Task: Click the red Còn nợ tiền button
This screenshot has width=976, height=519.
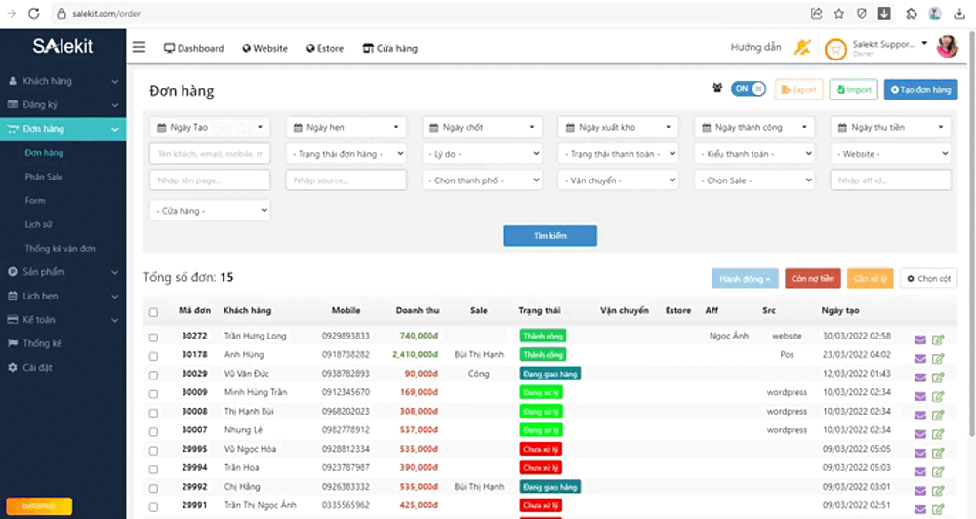Action: pos(813,279)
